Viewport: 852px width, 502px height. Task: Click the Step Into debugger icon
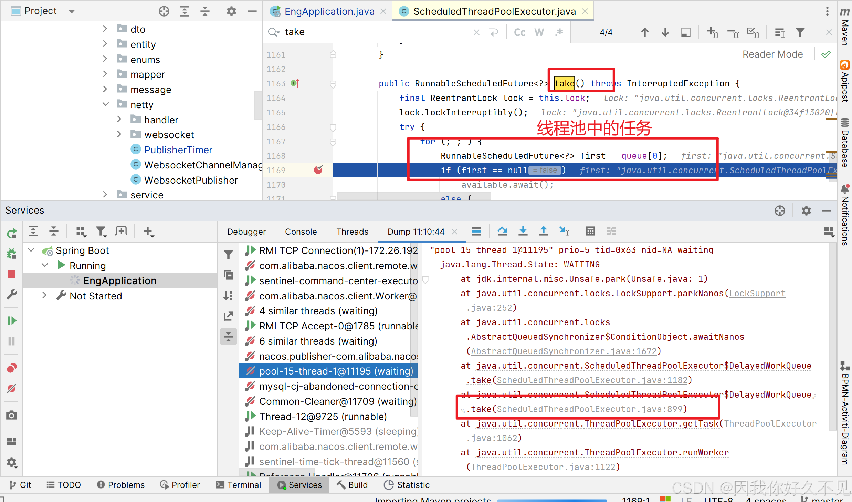click(523, 231)
